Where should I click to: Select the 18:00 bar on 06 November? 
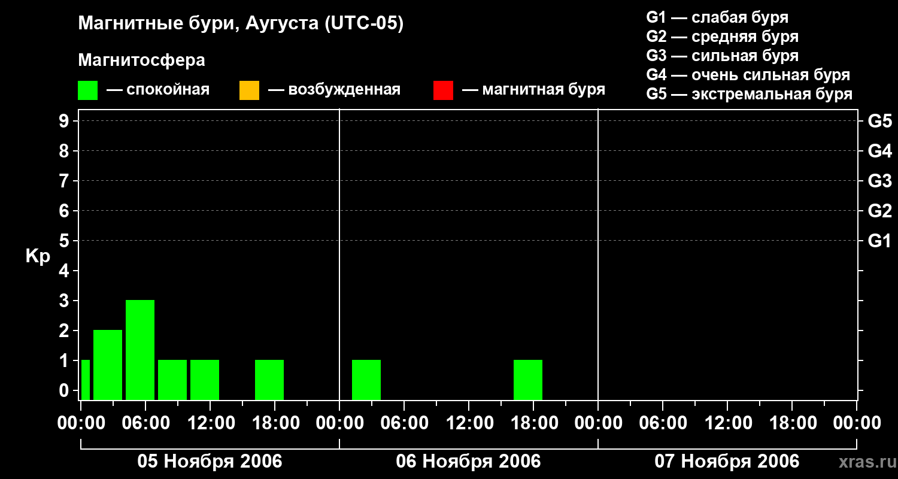[528, 380]
